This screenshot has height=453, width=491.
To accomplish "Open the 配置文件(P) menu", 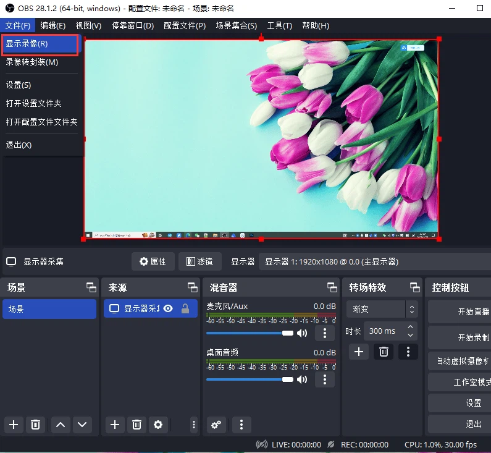I will click(185, 26).
